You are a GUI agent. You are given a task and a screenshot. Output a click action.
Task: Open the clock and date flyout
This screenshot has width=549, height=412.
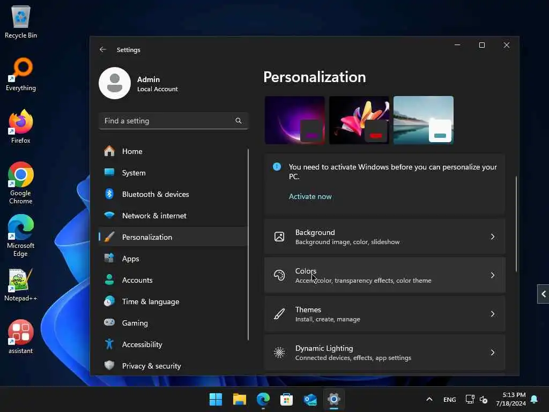(511, 399)
